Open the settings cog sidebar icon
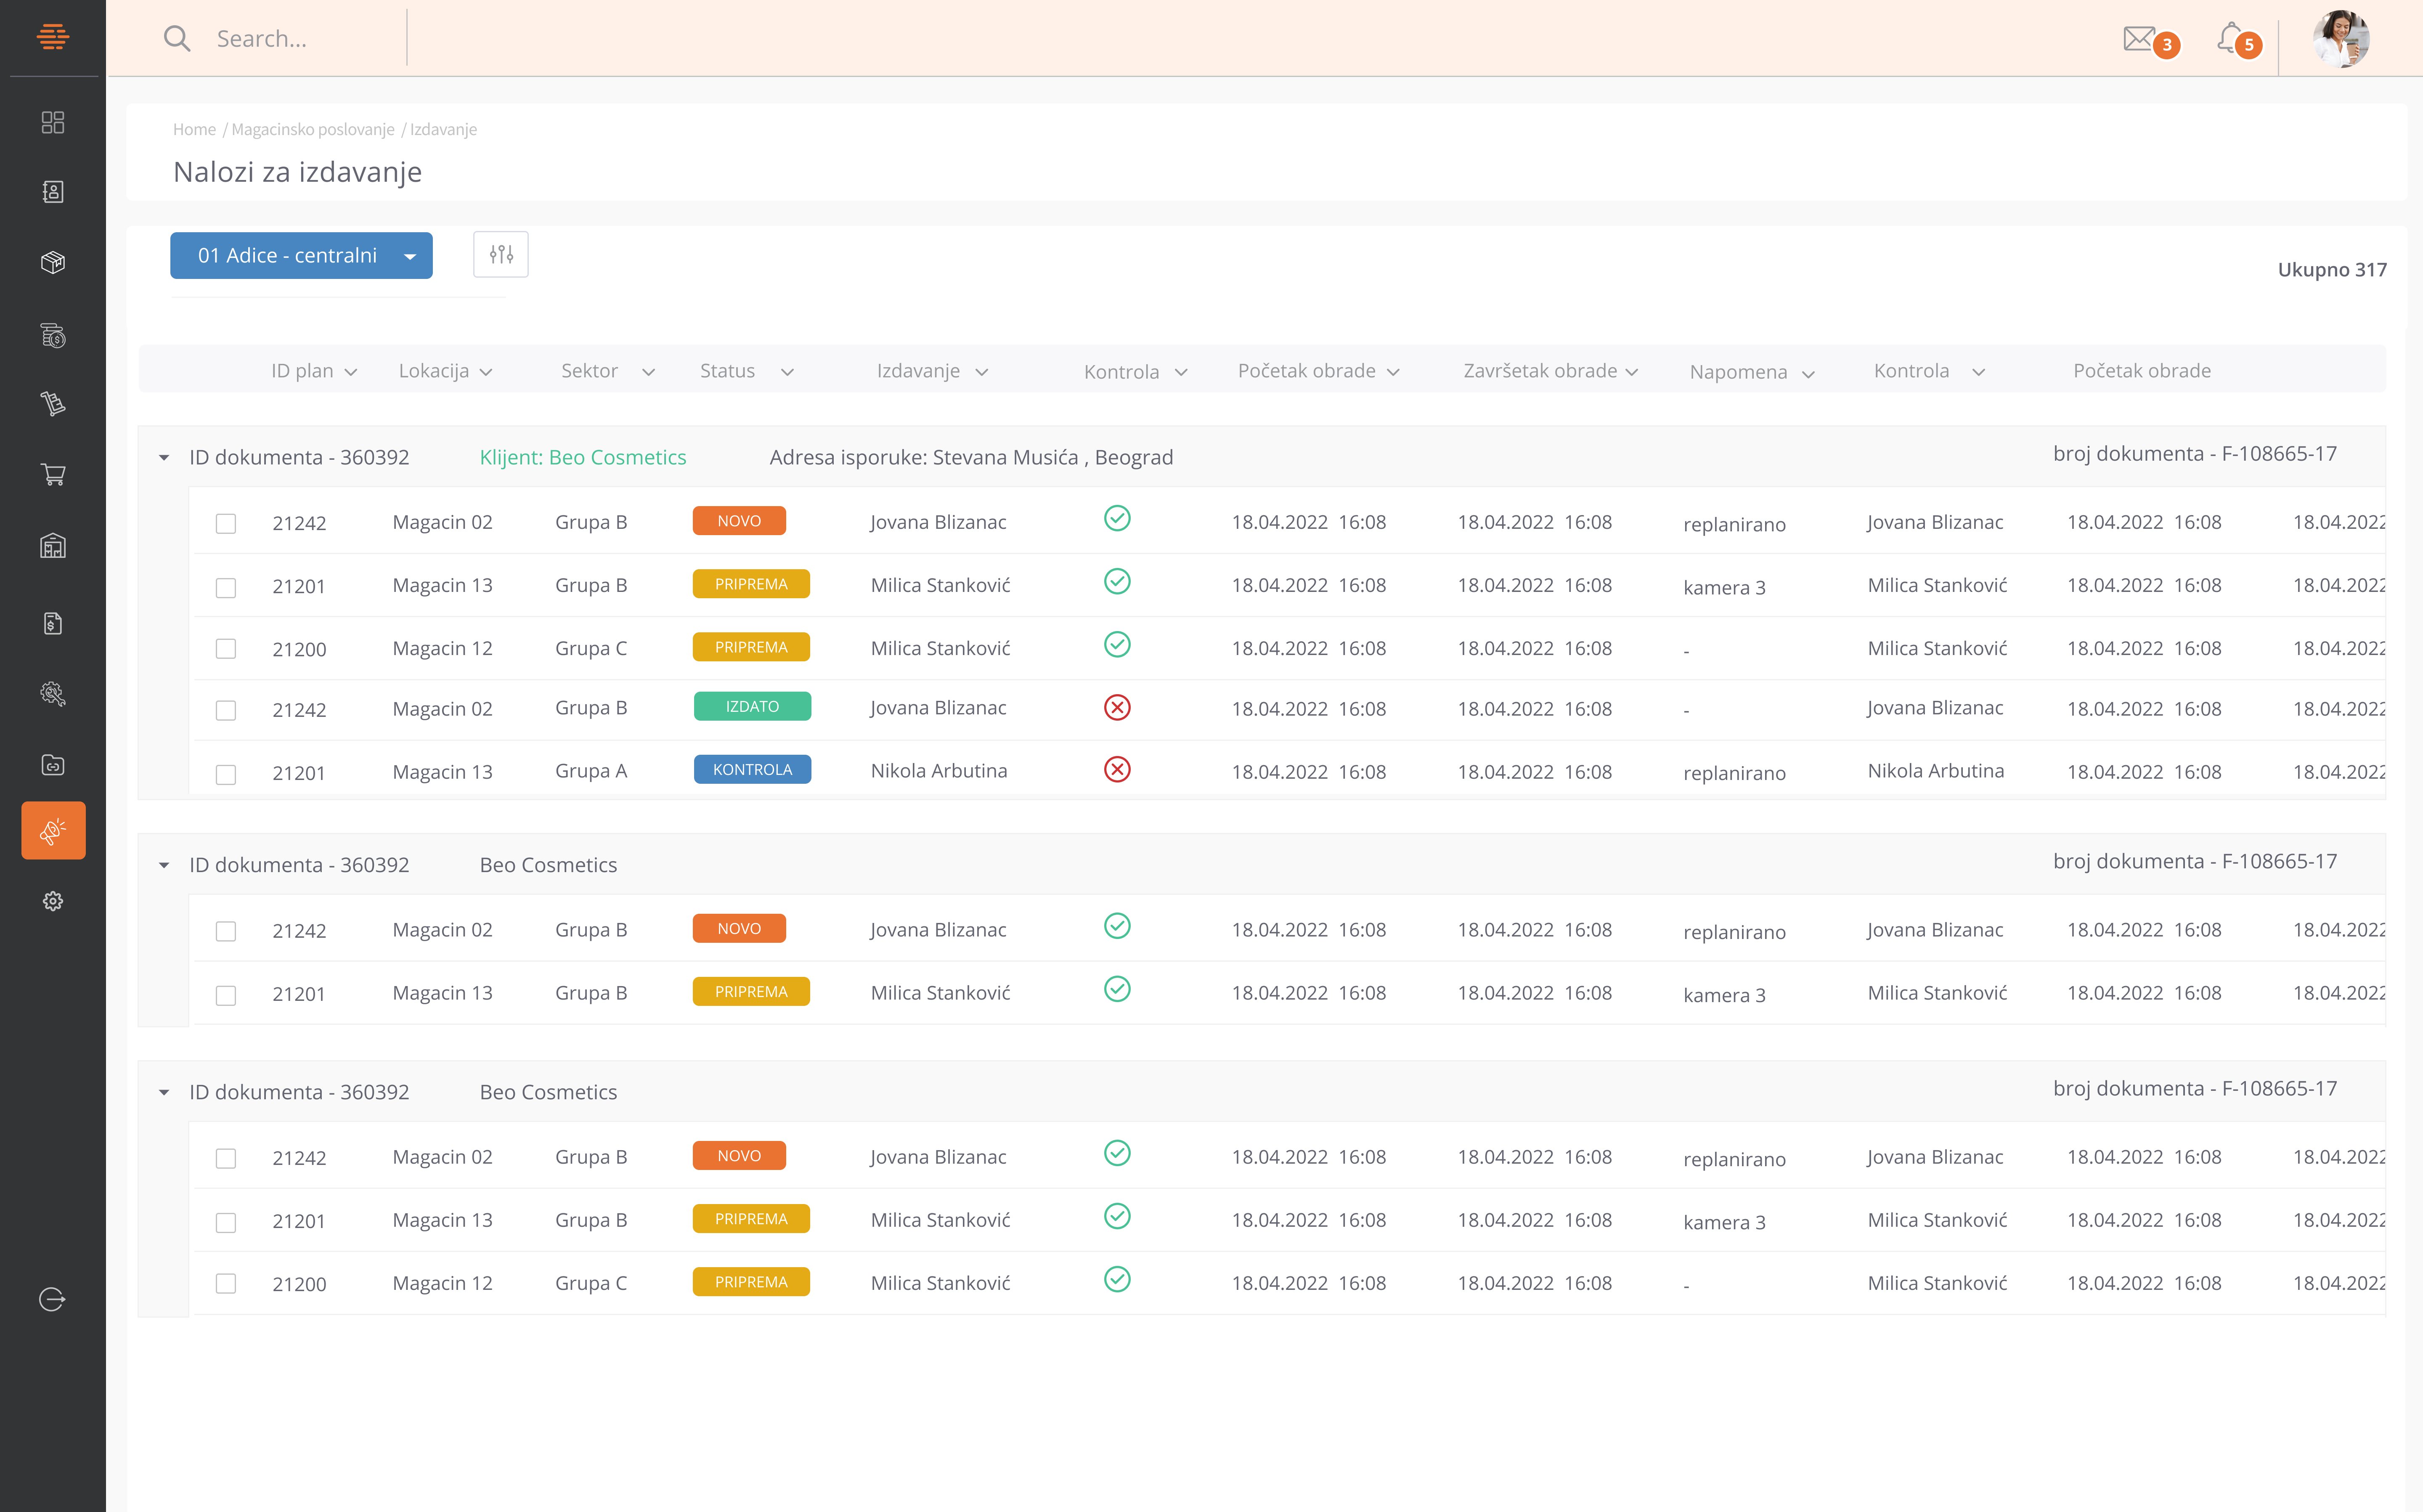This screenshot has width=2423, height=1512. pyautogui.click(x=53, y=901)
